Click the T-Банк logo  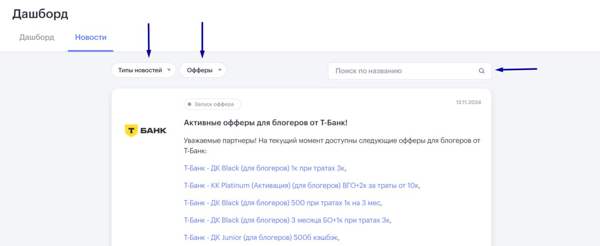click(145, 130)
